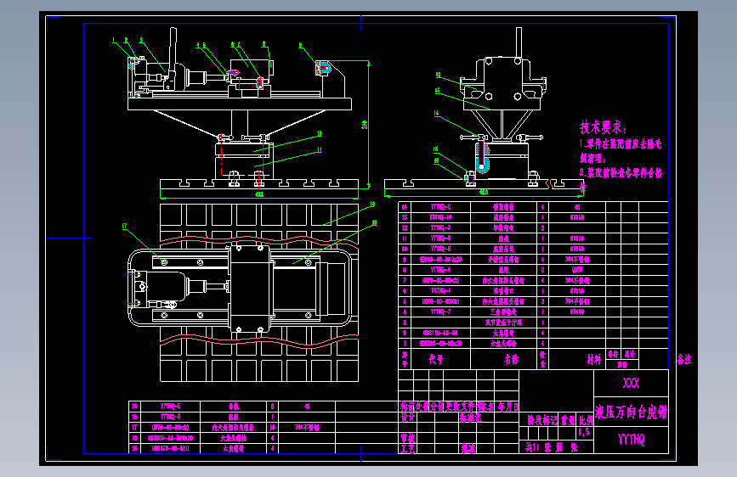Viewport: 737px width, 477px height.
Task: Click the YYTHQ-3 code in row 4
Action: [x=440, y=311]
